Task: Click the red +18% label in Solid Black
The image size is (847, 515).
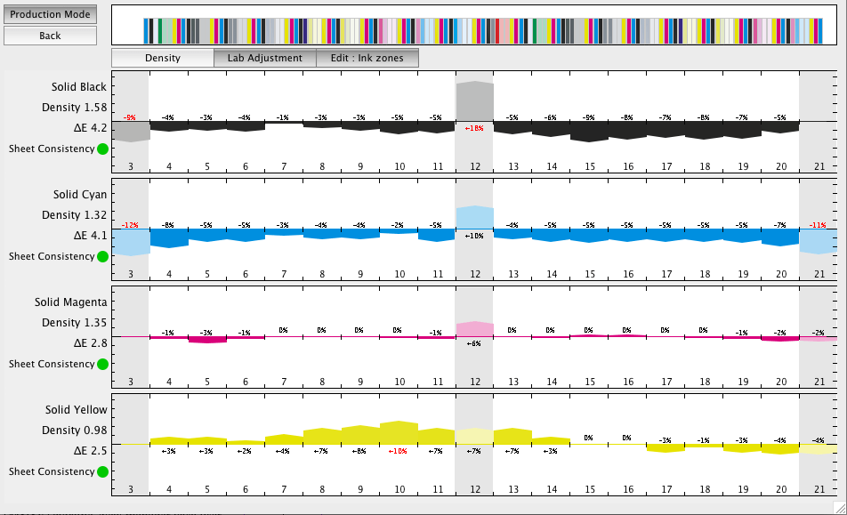Action: pos(474,129)
